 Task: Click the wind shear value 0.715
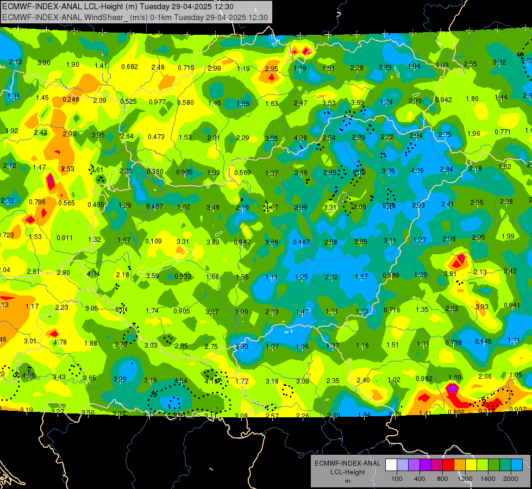coord(186,68)
